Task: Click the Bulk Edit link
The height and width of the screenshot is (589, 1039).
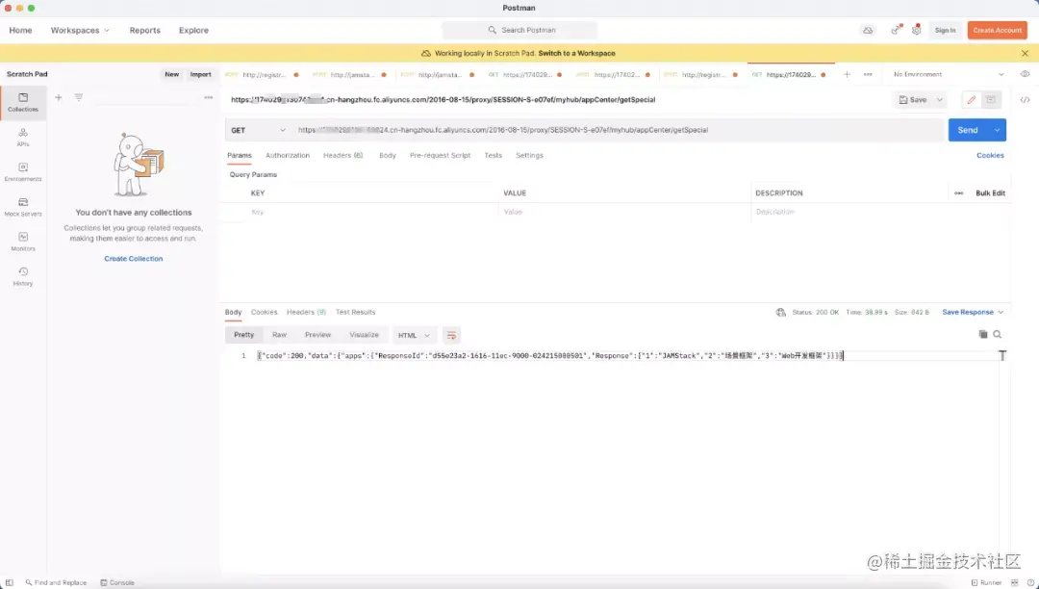Action: point(990,193)
